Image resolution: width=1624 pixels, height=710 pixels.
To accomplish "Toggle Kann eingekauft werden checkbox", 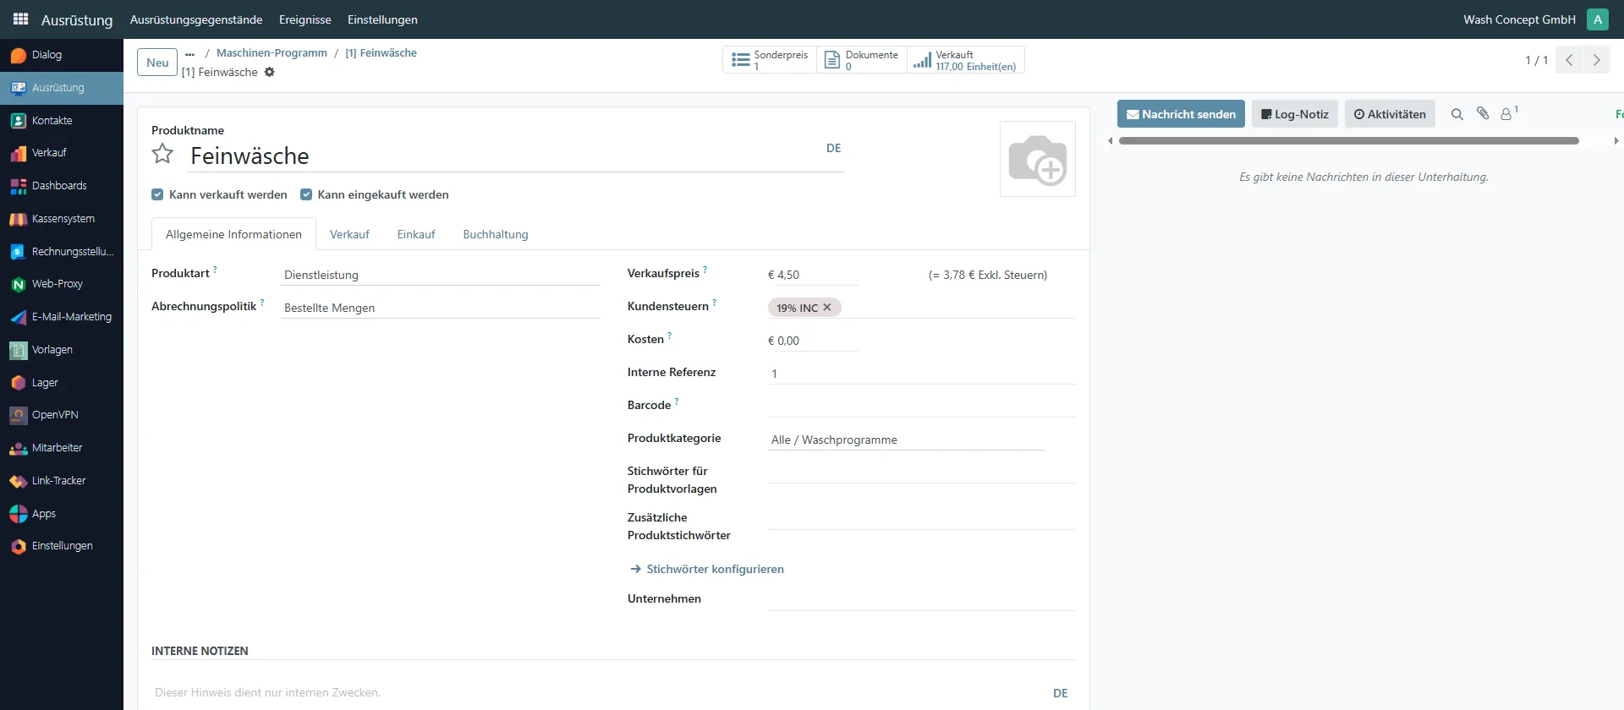I will tap(306, 194).
